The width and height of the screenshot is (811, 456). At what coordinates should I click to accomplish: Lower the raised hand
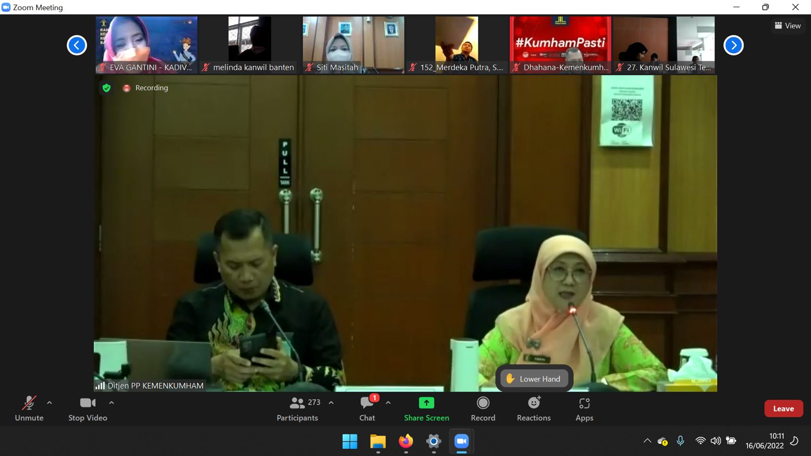point(534,378)
